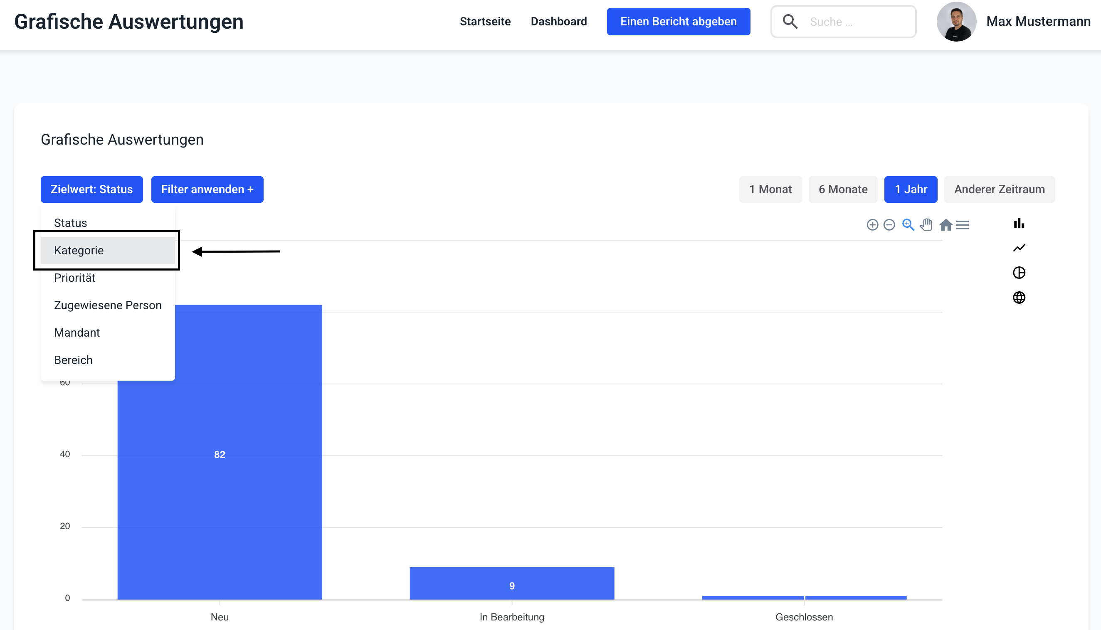Switch to line chart view icon

pos(1019,248)
